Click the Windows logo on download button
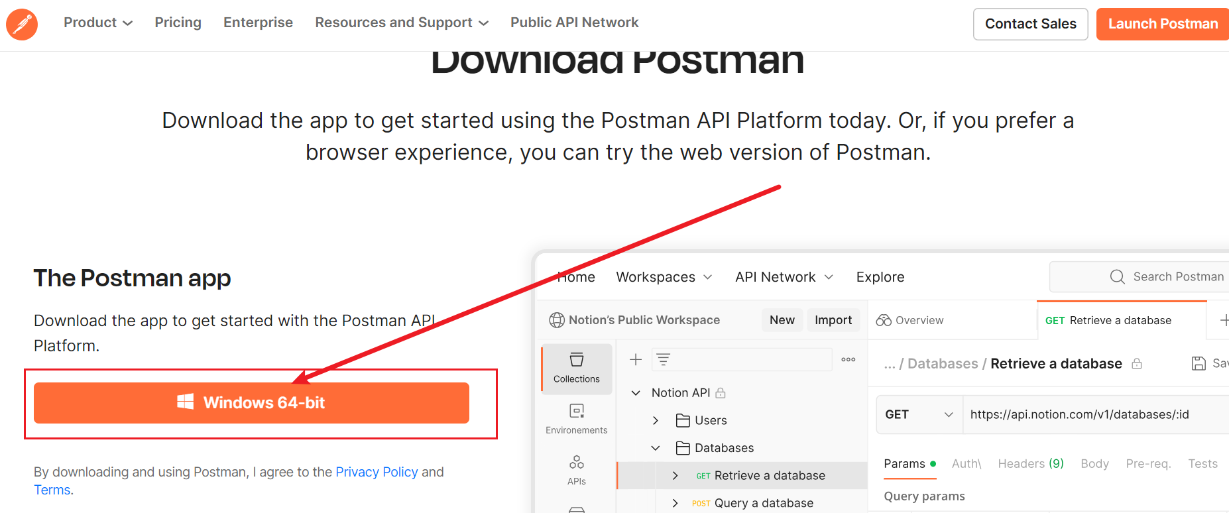1229x513 pixels. point(185,402)
